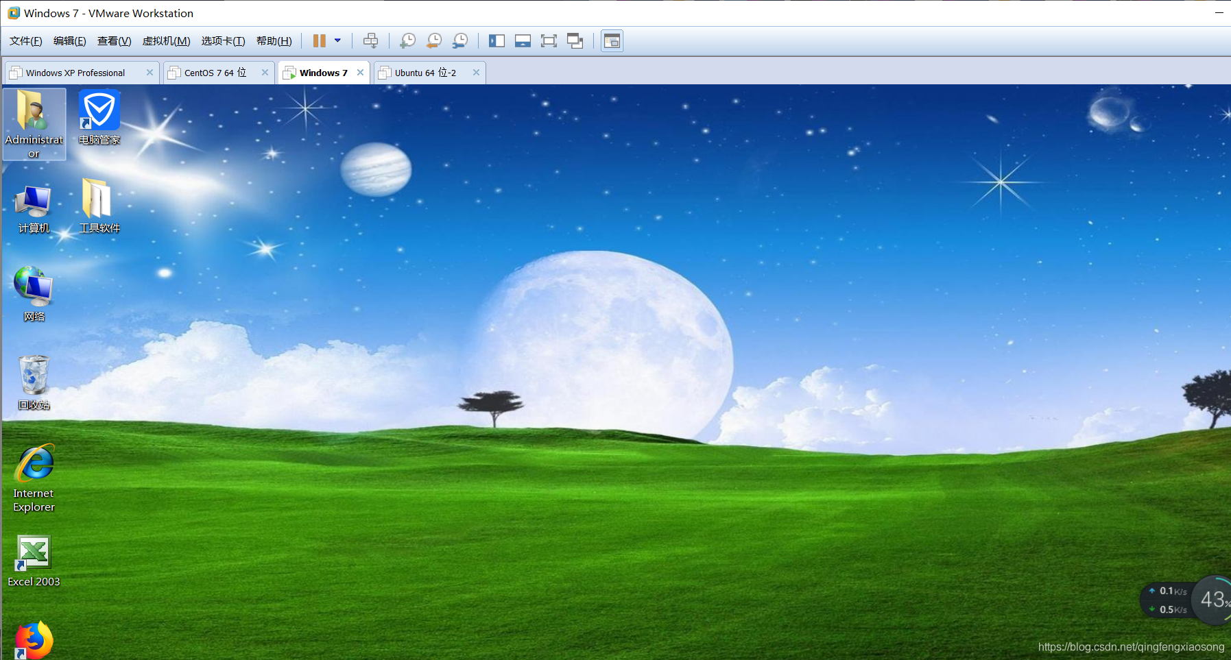The width and height of the screenshot is (1231, 660).
Task: Select the 网络 desktop icon
Action: [34, 294]
